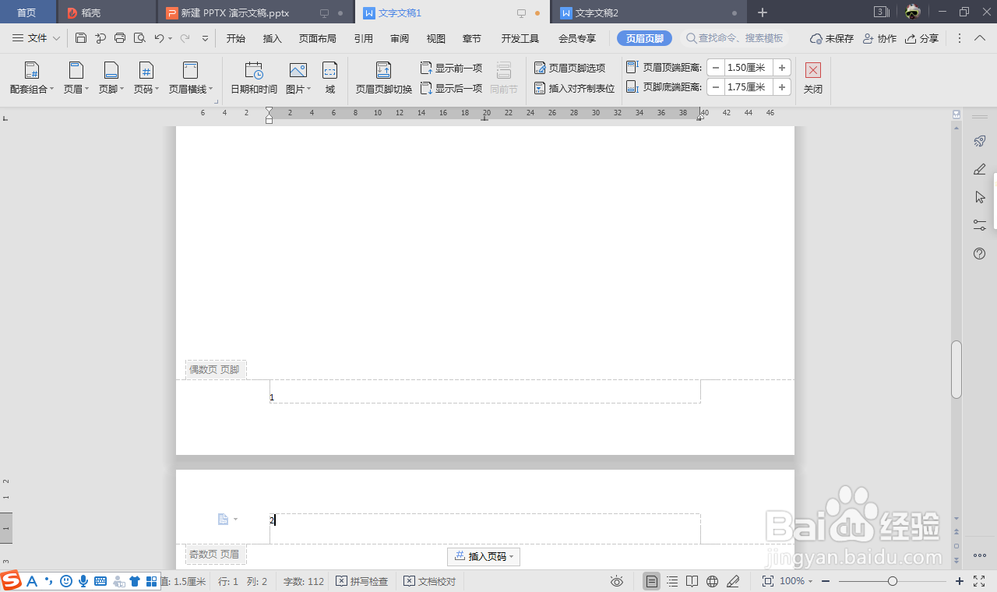Screen dimensions: 997x592
Task: Expand the 配套组合 dropdown
Action: (x=32, y=89)
